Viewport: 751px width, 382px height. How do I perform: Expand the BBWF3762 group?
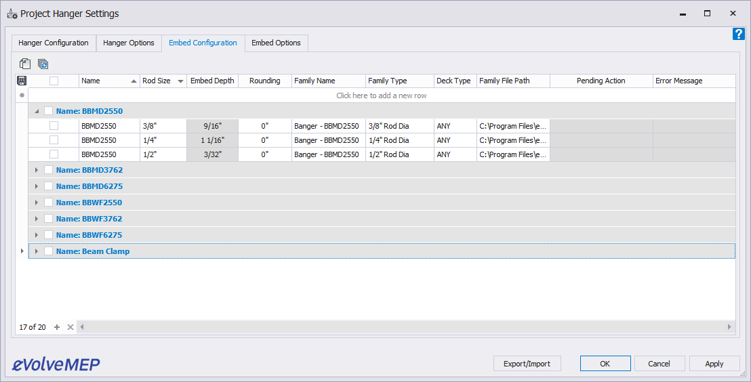37,219
